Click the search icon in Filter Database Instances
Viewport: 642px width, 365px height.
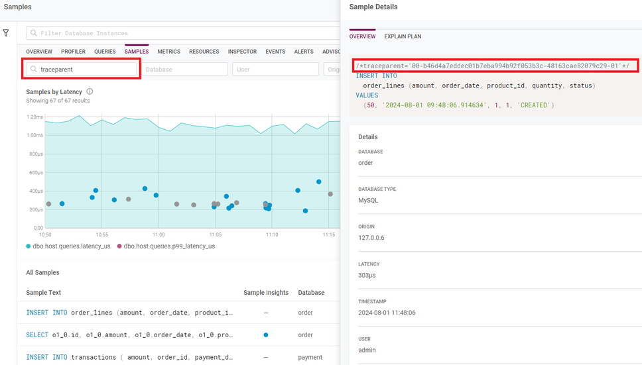[x=33, y=33]
